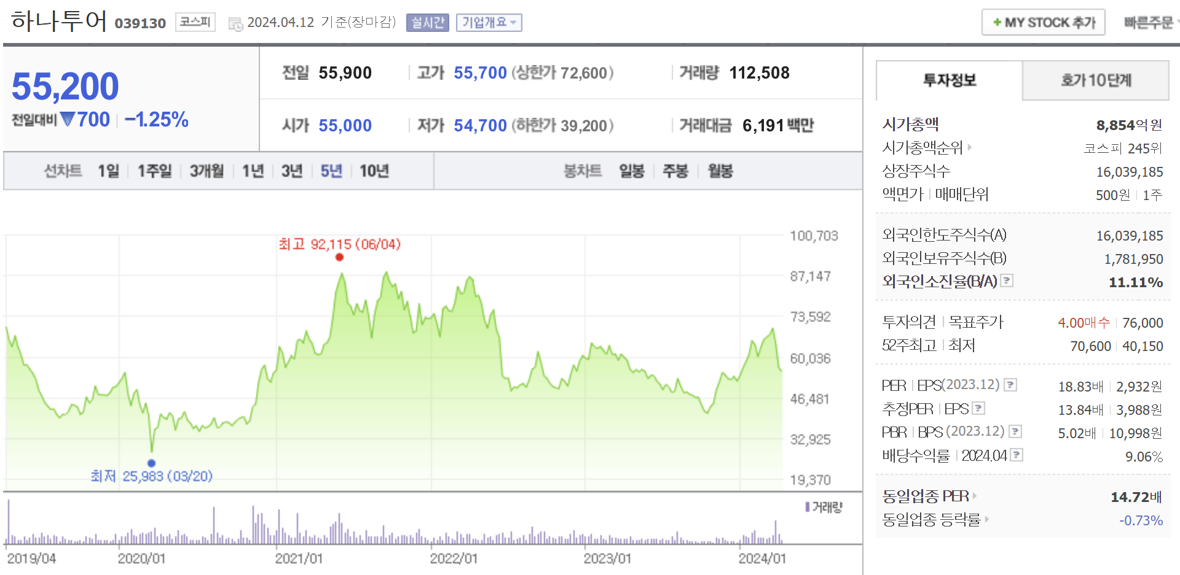Click the stock code 039130
The image size is (1180, 575).
tap(140, 23)
